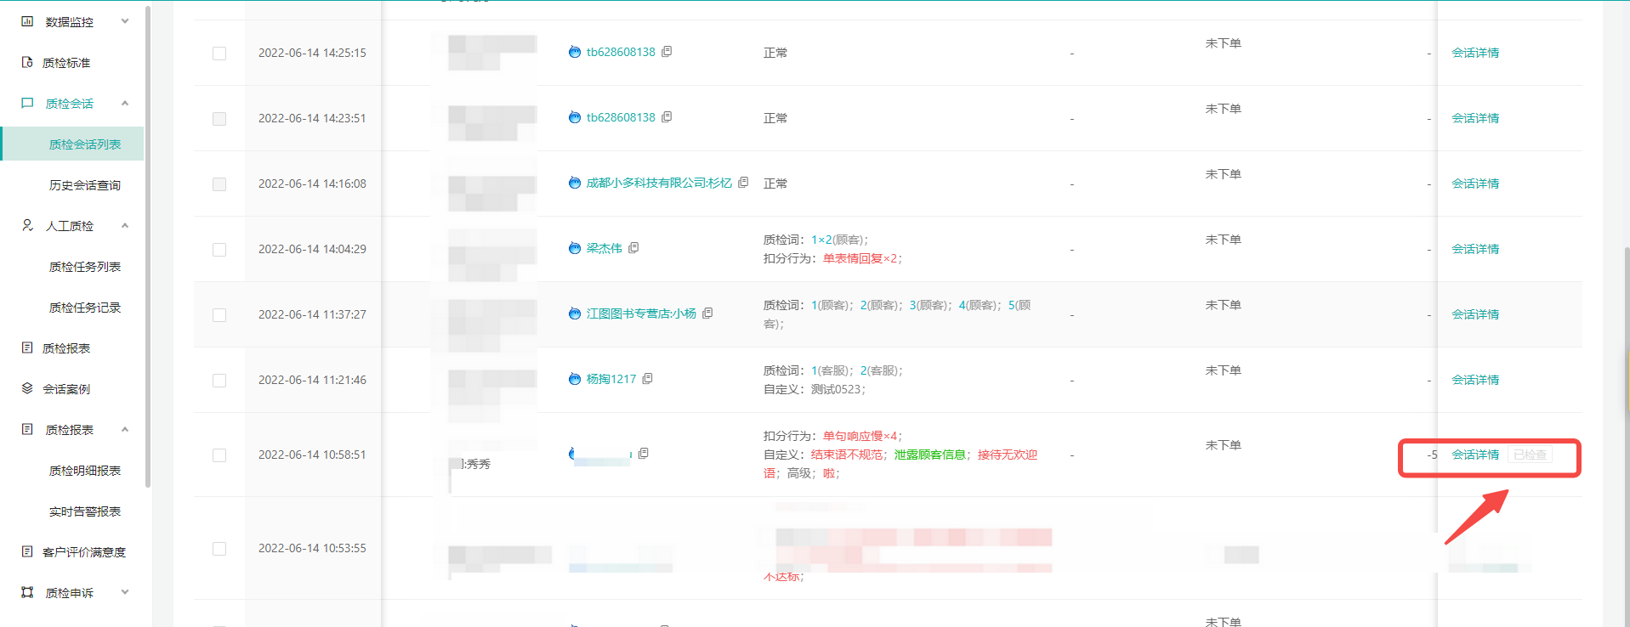
Task: Copy tb628608138 name in 14:23:51 row
Action: (x=667, y=117)
